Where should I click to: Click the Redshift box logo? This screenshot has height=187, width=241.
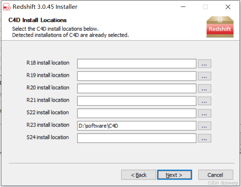[x=220, y=27]
